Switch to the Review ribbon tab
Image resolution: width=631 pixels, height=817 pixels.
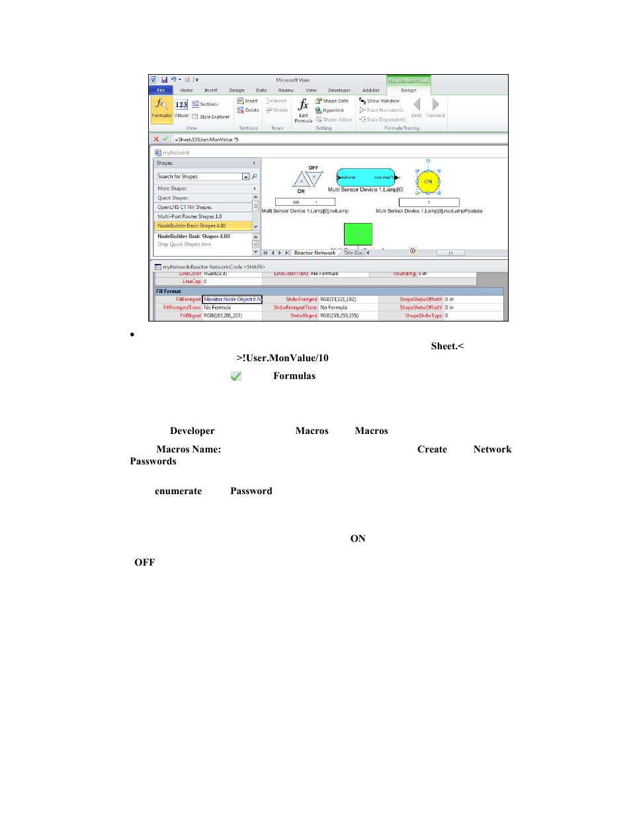[x=286, y=90]
